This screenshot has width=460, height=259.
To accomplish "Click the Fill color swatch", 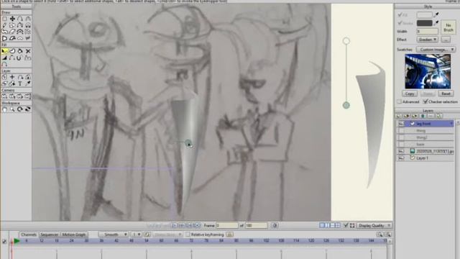I will click(424, 14).
